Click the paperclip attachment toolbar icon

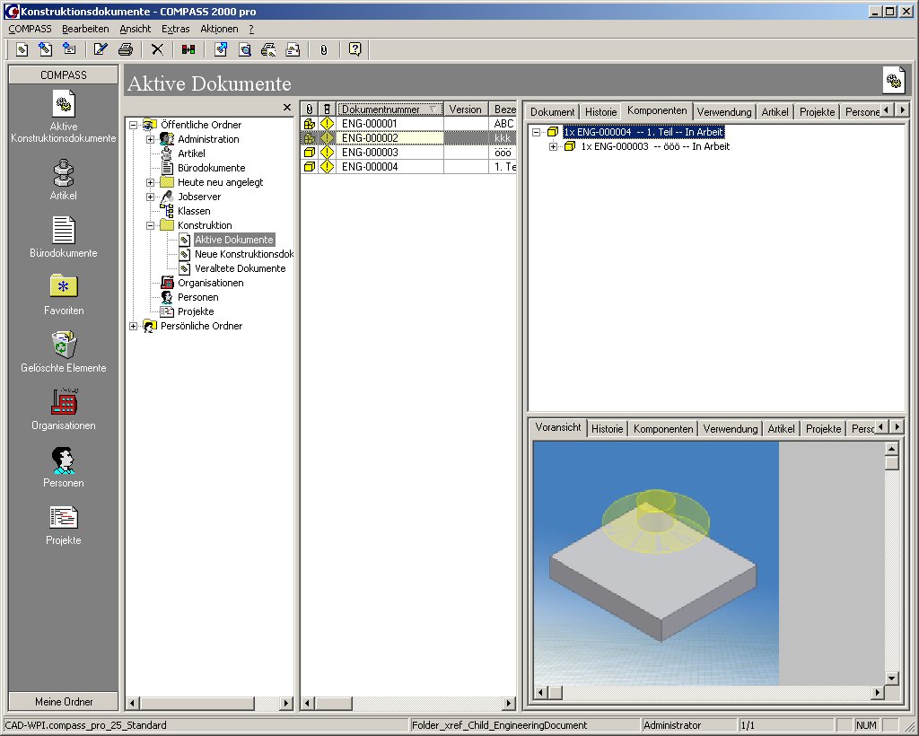[x=323, y=49]
